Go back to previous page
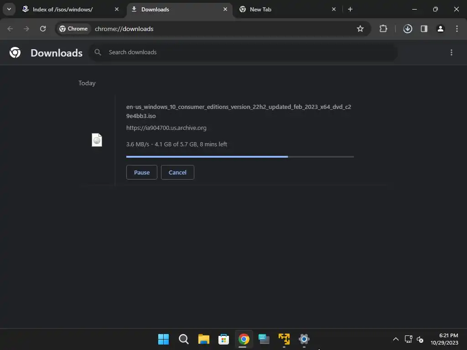 pyautogui.click(x=10, y=29)
